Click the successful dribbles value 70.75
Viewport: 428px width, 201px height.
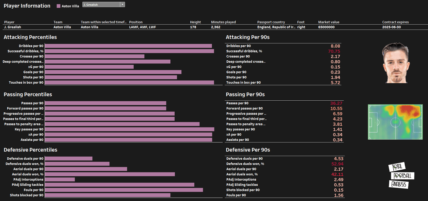pos(334,51)
